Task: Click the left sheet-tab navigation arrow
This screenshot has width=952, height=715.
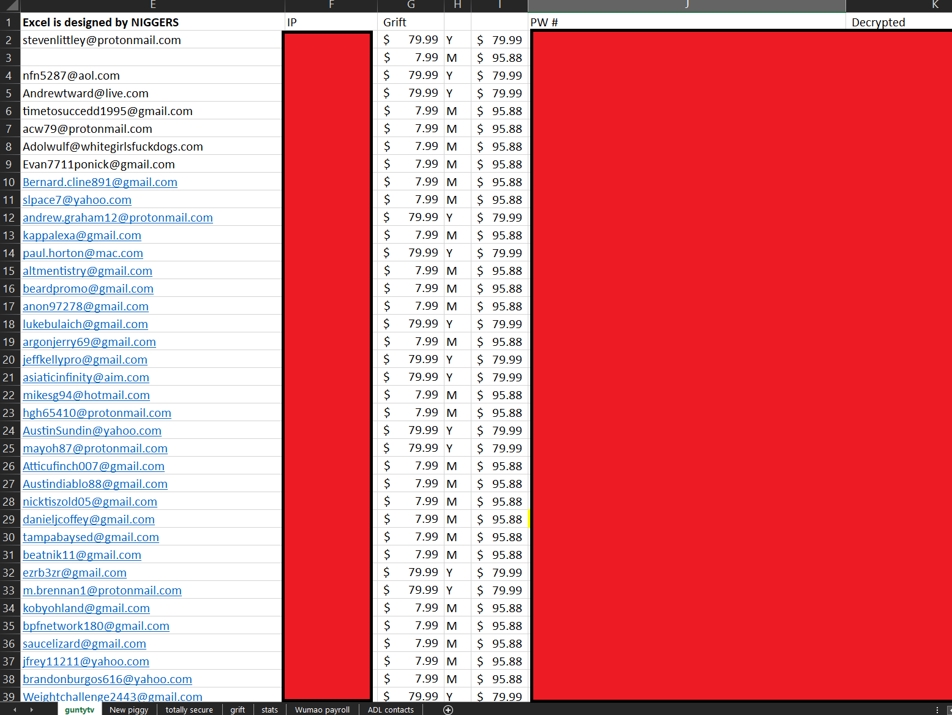Action: (15, 709)
